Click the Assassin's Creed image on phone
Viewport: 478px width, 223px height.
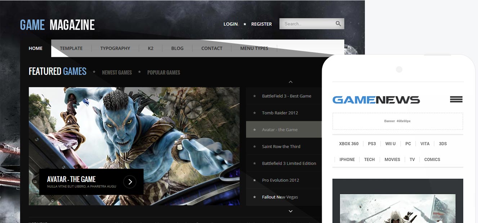(398, 208)
